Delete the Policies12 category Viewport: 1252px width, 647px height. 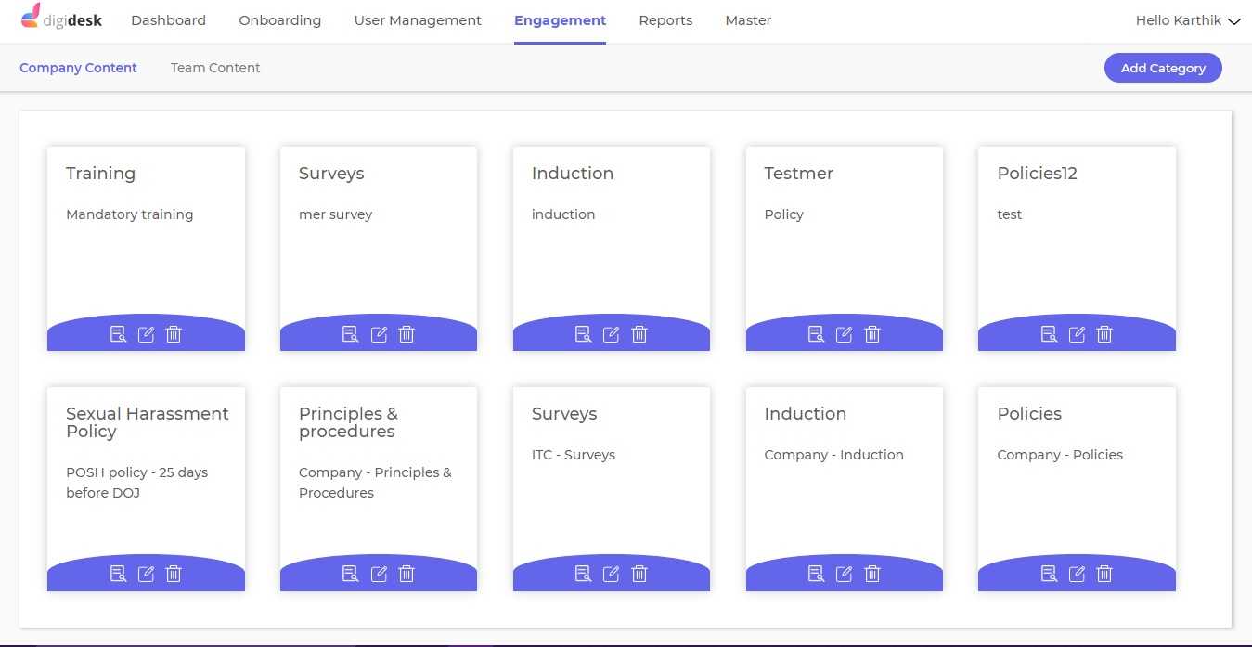tap(1104, 334)
